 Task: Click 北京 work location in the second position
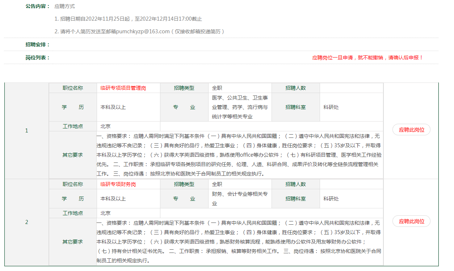(105, 213)
